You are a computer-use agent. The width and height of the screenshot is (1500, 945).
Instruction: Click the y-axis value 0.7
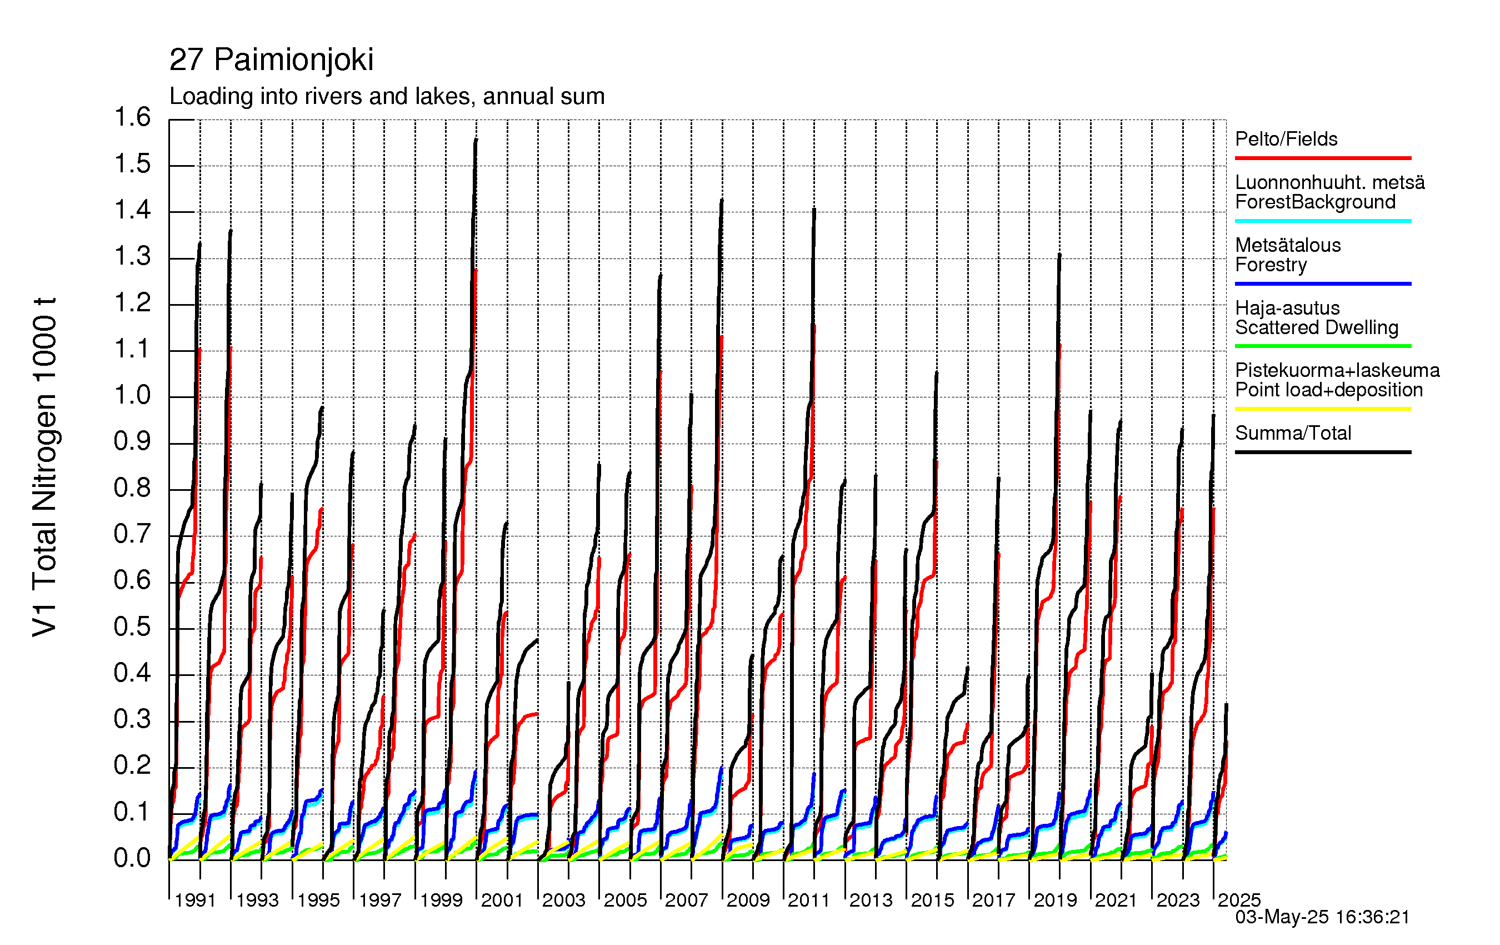point(132,534)
